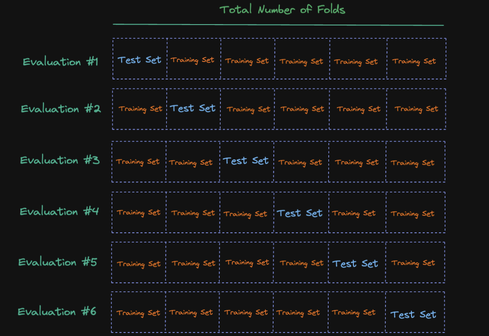The image size is (489, 336).
Task: Click the green line under the title
Action: 278,25
